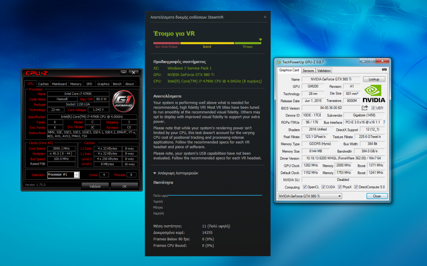Click the Validate button in CPU-Z
Viewport: 427px width, 266px height.
95,186
